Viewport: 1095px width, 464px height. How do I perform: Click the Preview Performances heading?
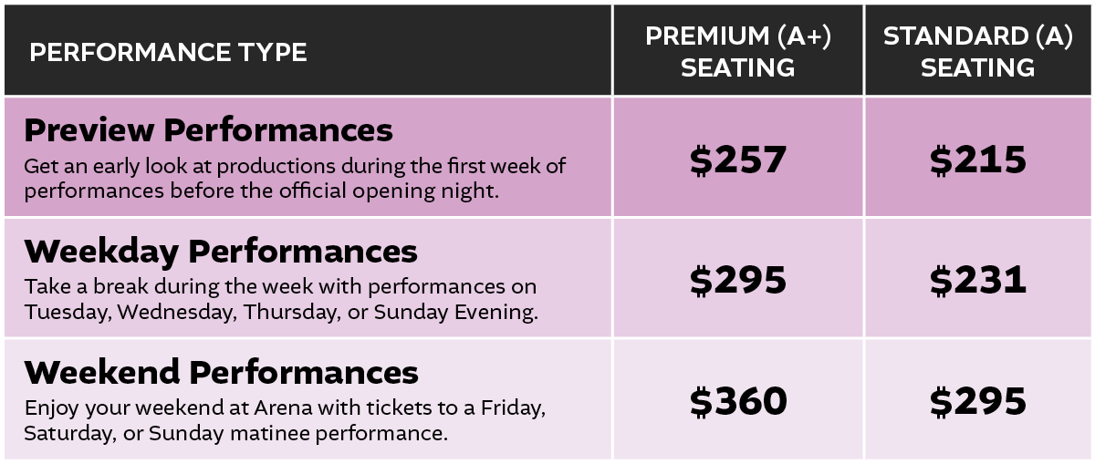click(x=208, y=130)
